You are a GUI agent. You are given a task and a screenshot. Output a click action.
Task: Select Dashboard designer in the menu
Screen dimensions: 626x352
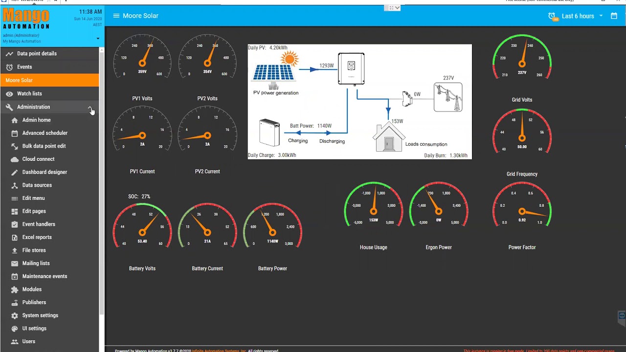(49, 172)
